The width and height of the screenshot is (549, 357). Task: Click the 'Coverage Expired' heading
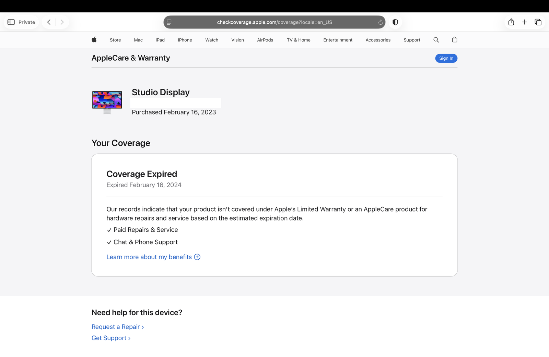tap(142, 174)
